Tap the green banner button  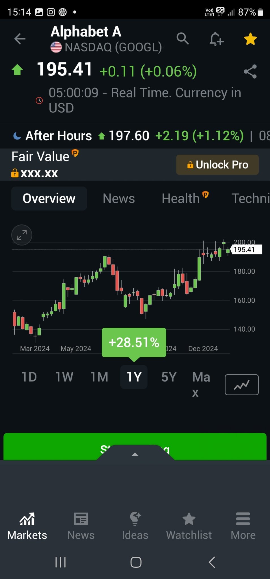pos(135,446)
